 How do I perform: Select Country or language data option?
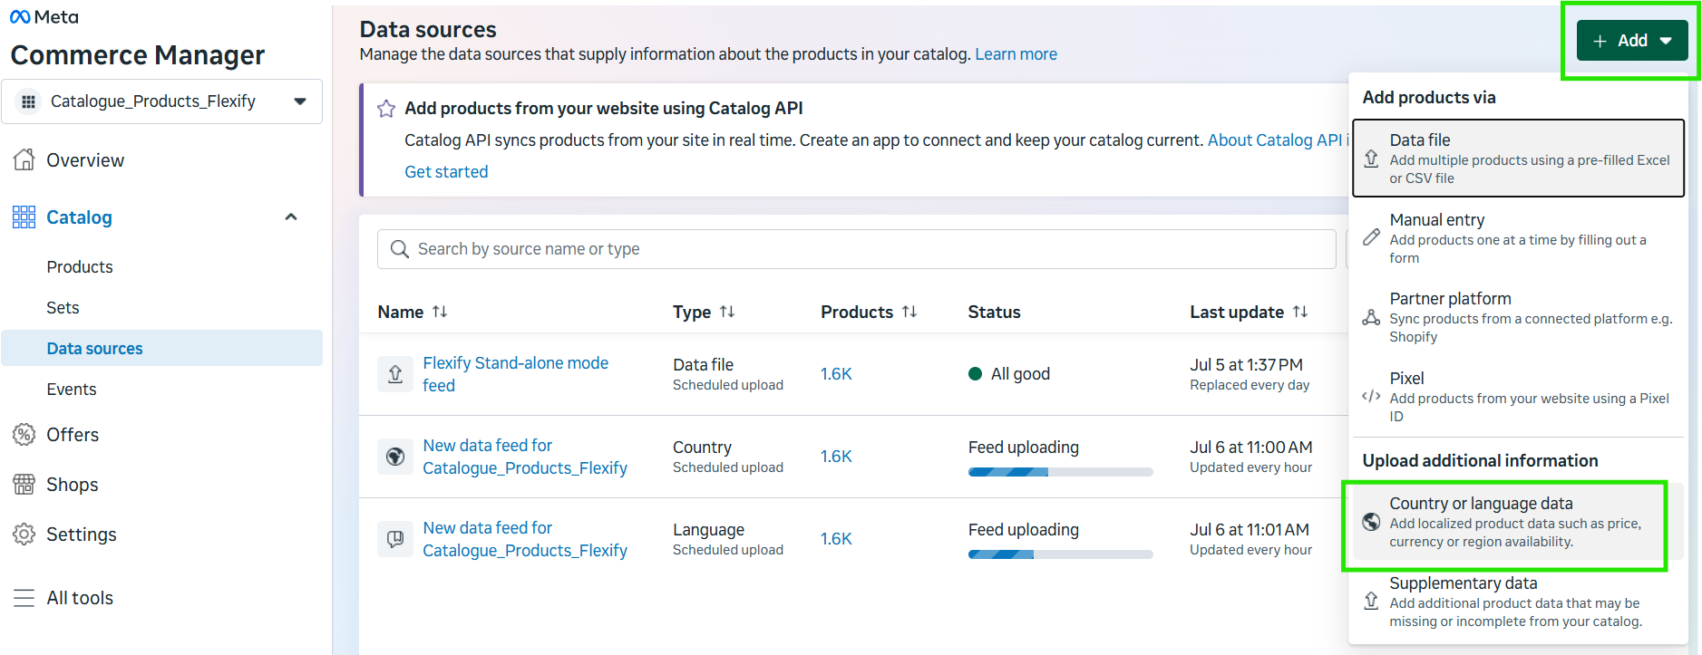(x=1518, y=522)
